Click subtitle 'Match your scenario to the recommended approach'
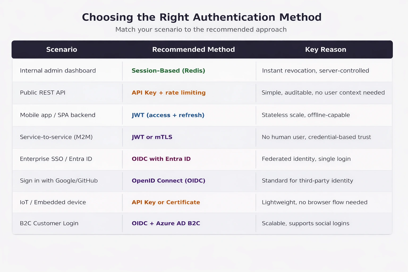 (201, 29)
